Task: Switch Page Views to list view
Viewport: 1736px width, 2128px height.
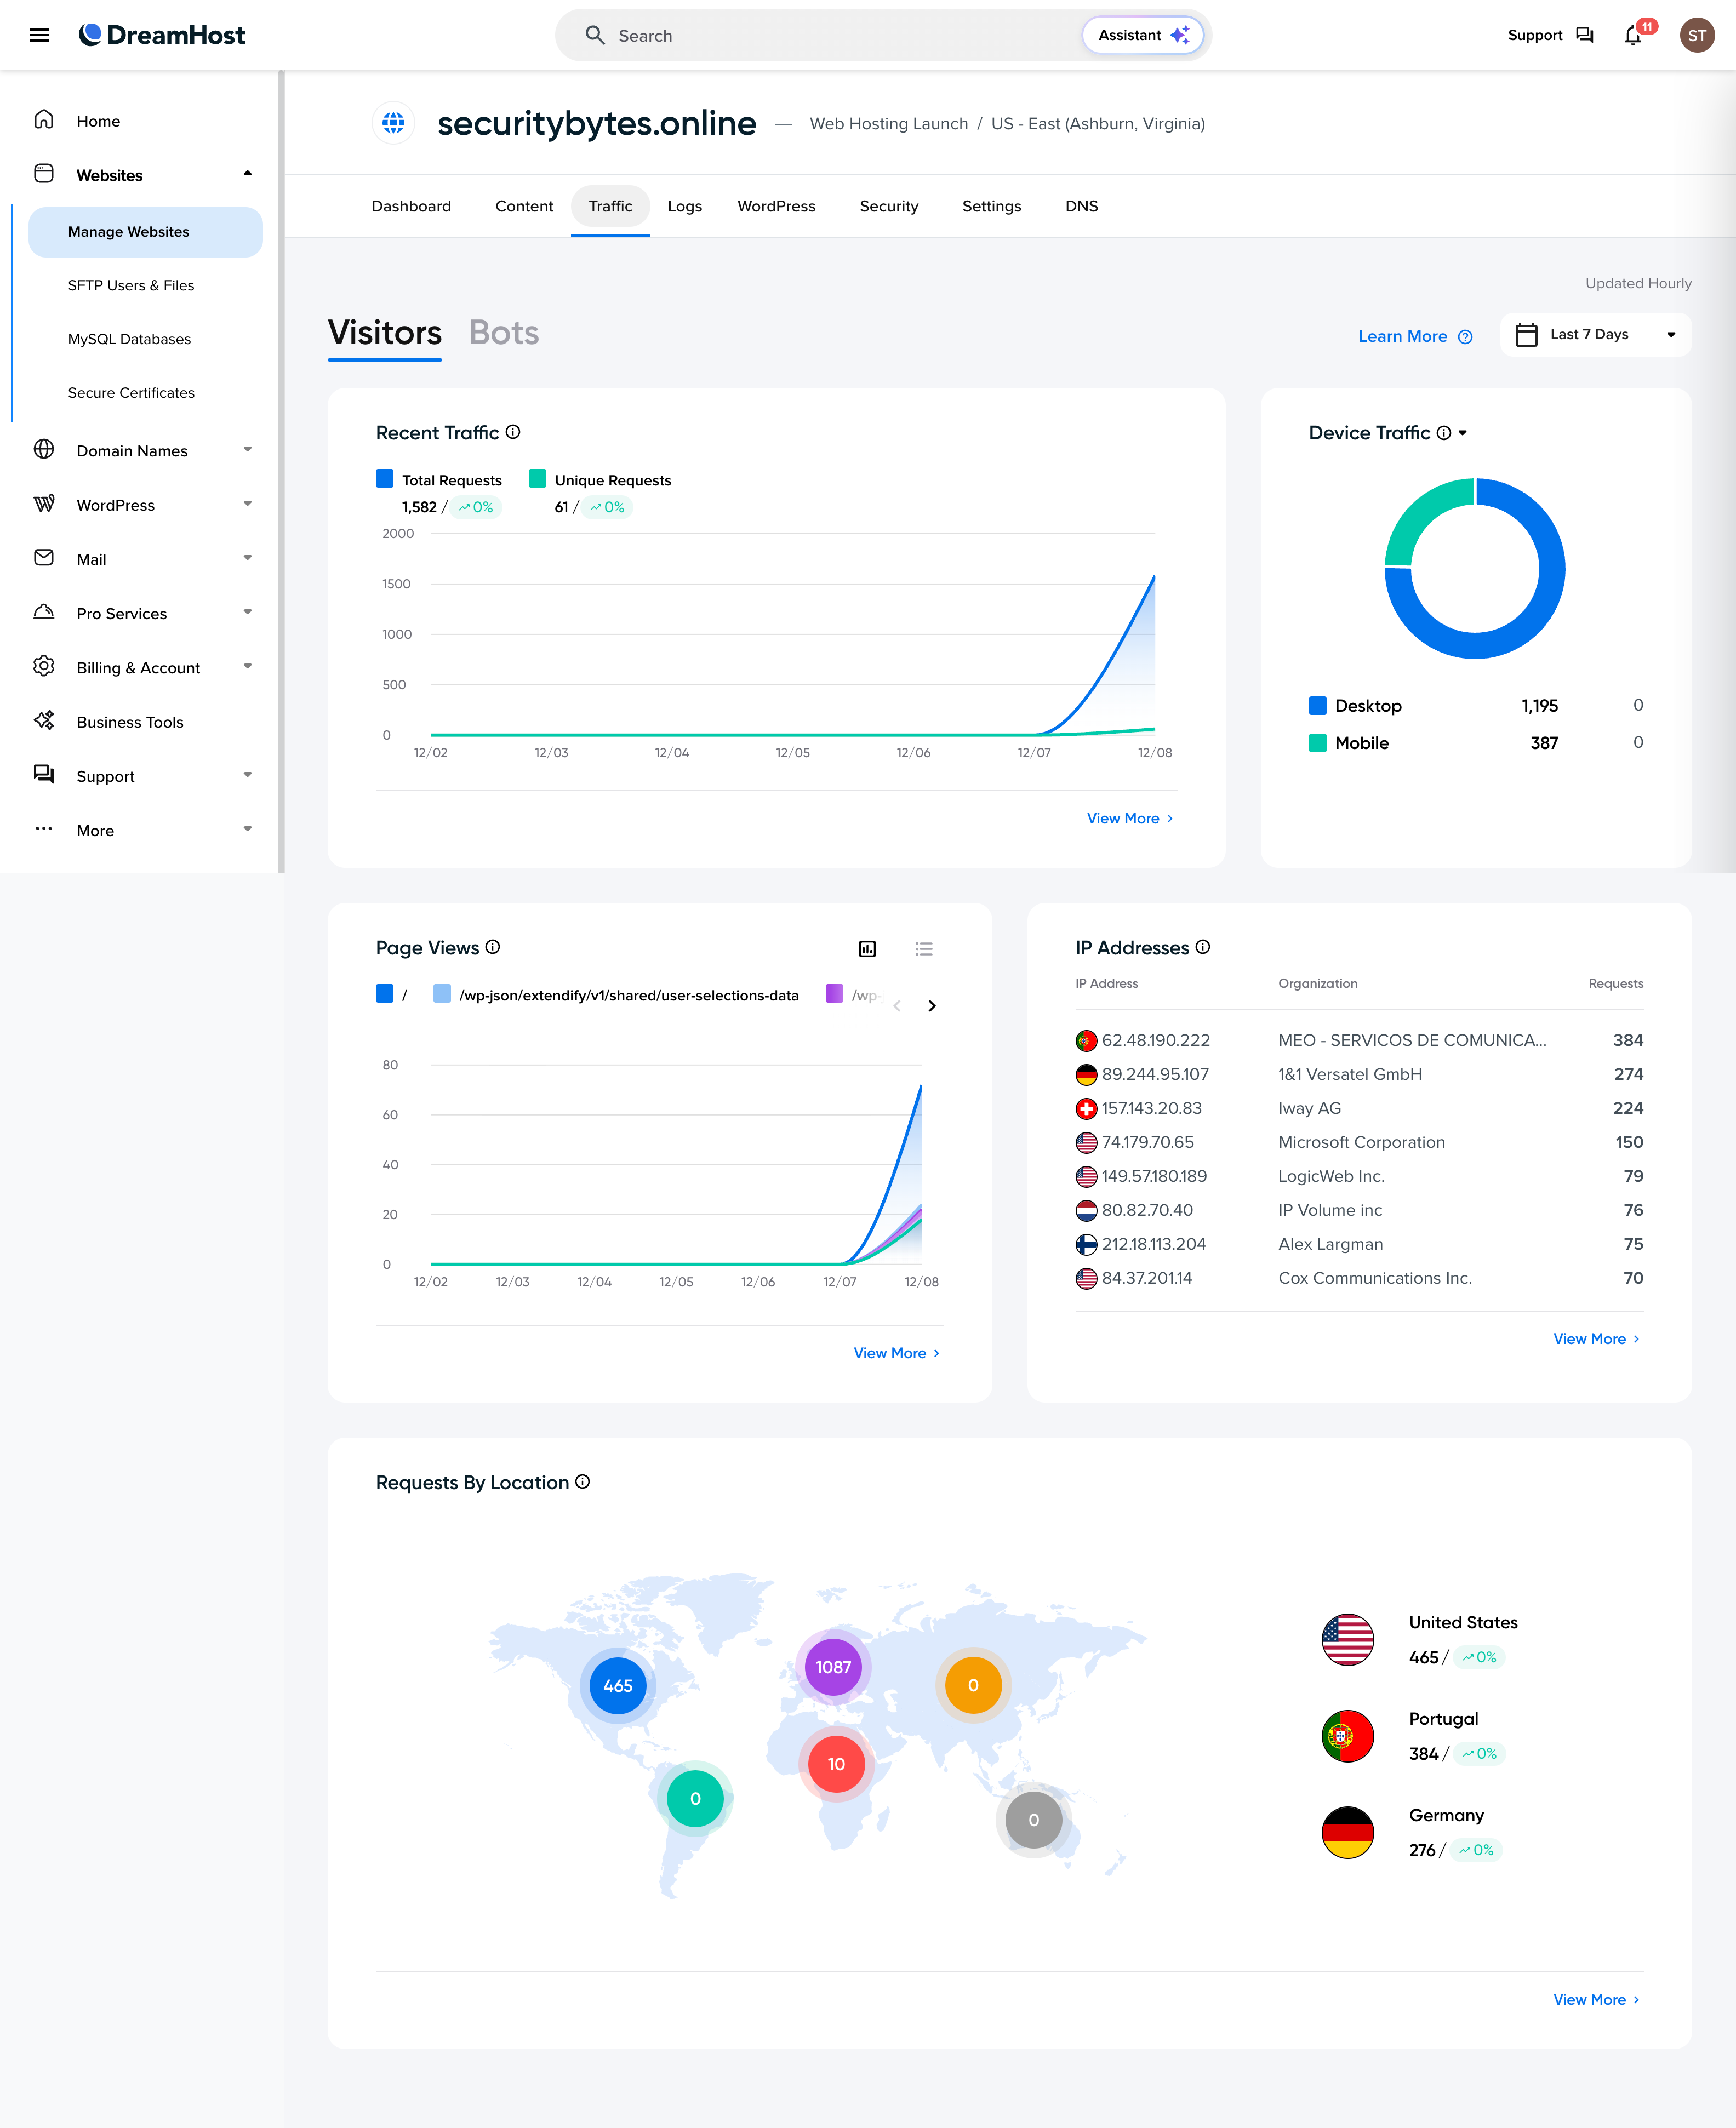Action: [x=924, y=948]
